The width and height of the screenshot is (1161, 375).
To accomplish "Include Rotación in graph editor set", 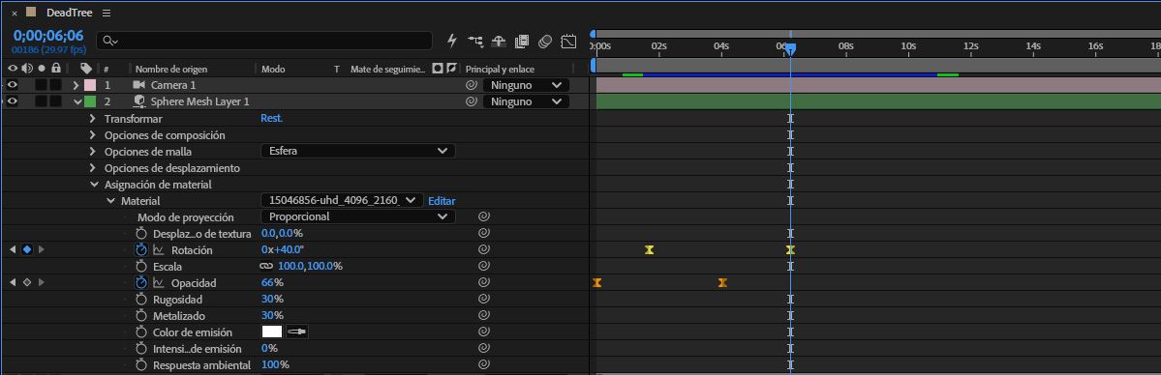I will tap(159, 250).
